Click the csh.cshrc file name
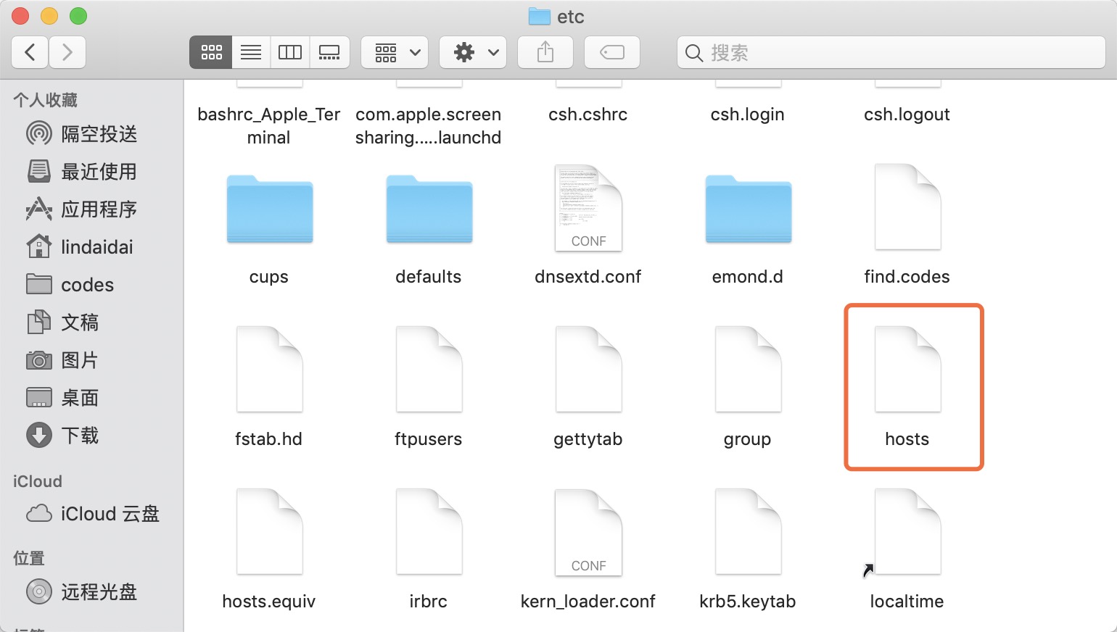This screenshot has height=632, width=1117. pos(588,115)
